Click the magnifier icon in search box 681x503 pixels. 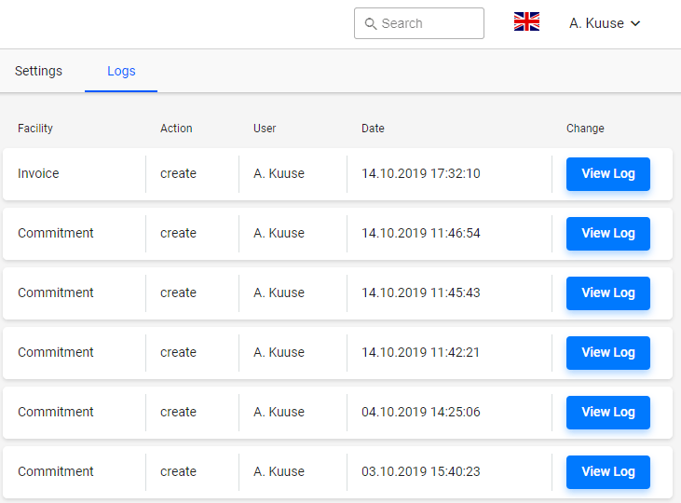pyautogui.click(x=371, y=23)
